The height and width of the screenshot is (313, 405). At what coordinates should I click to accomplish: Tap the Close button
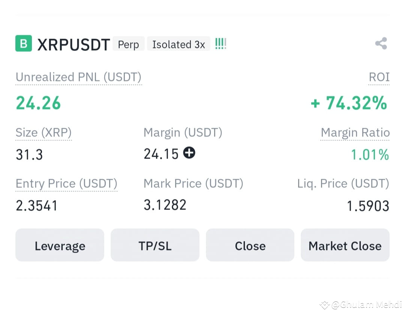coord(250,245)
